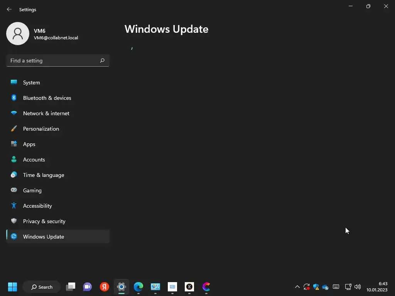Open Task View from the taskbar
Image resolution: width=395 pixels, height=296 pixels.
[71, 287]
